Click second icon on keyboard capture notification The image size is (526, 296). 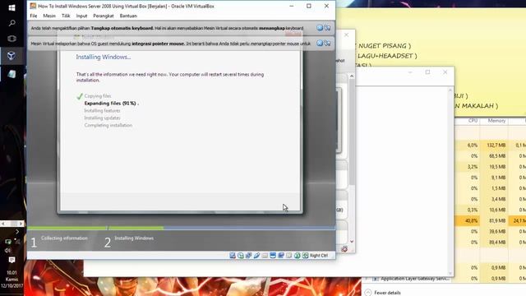[x=327, y=28]
